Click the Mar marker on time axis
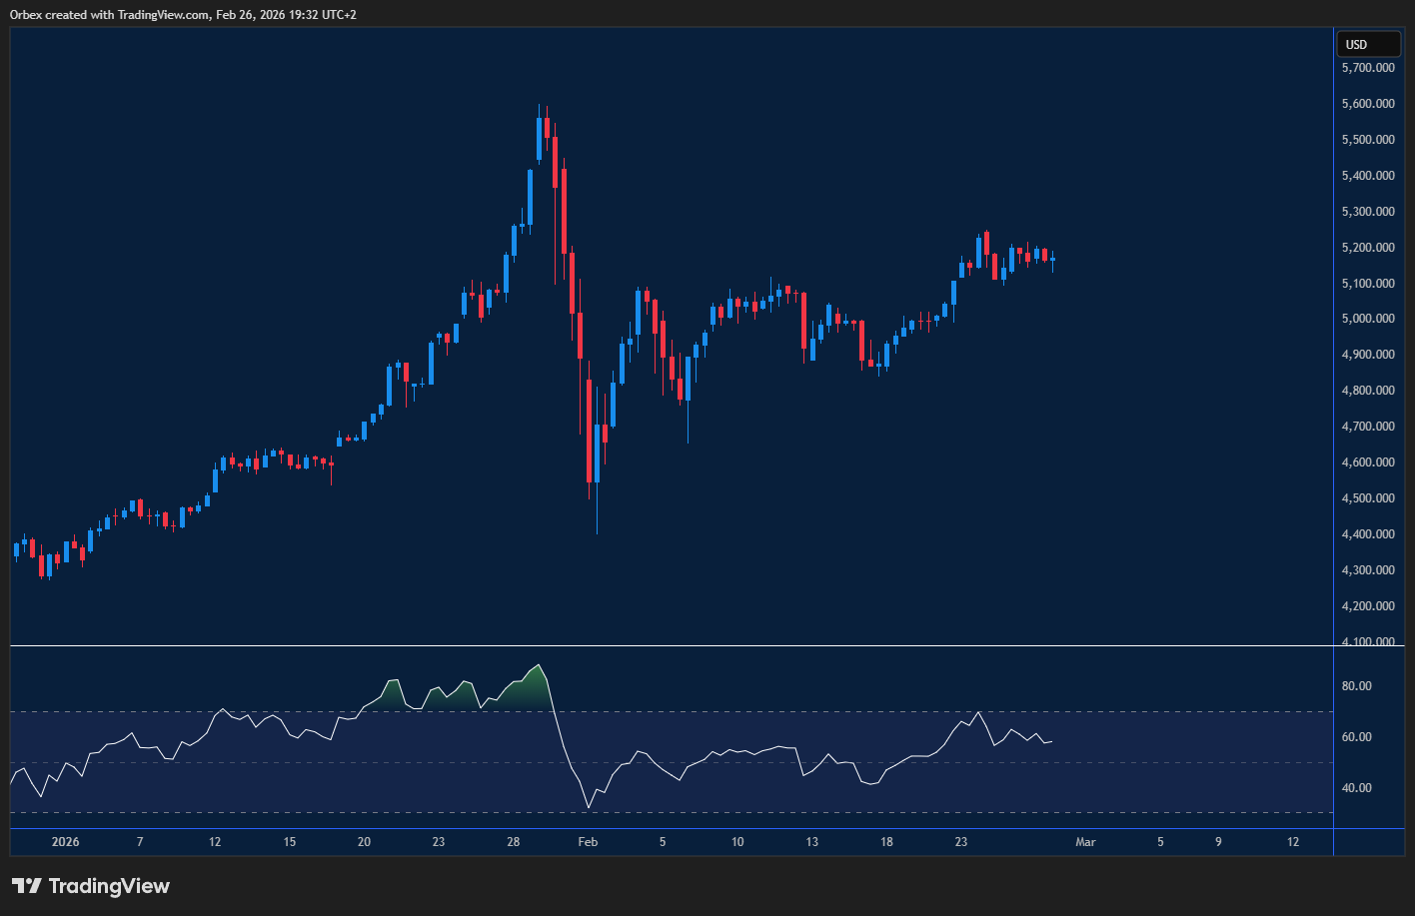 pos(1085,842)
